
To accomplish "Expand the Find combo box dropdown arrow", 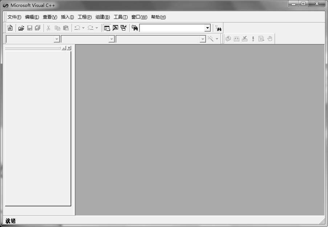I will tap(207, 28).
